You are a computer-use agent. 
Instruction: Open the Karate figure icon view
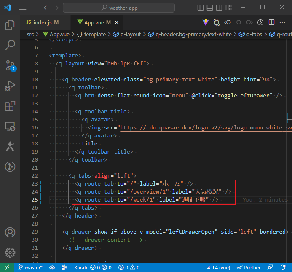(10, 146)
